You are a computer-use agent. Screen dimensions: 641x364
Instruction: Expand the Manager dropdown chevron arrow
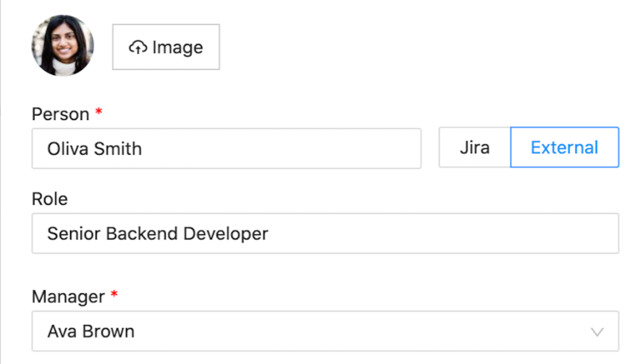pyautogui.click(x=598, y=332)
